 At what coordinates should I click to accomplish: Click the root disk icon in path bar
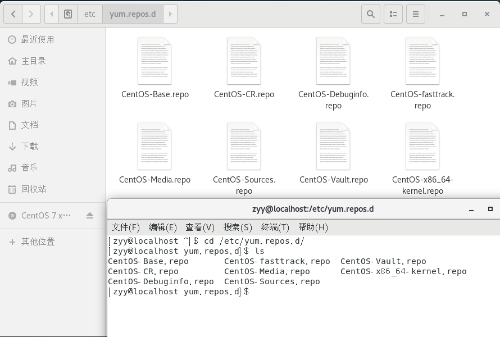pos(68,14)
